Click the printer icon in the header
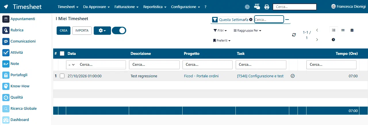The image size is (368, 125). pos(267,7)
